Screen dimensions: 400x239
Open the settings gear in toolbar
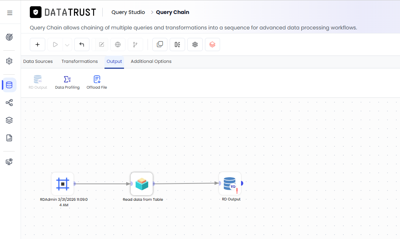tap(195, 44)
